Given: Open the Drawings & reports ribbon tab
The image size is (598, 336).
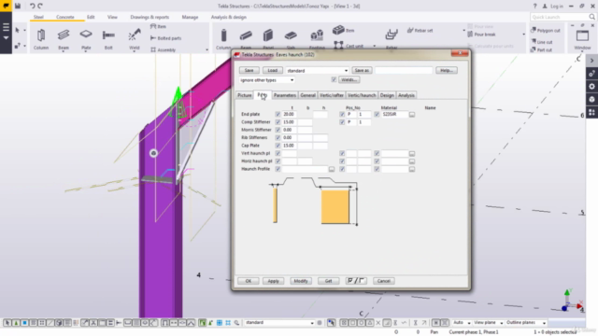Looking at the screenshot, I should (x=149, y=17).
